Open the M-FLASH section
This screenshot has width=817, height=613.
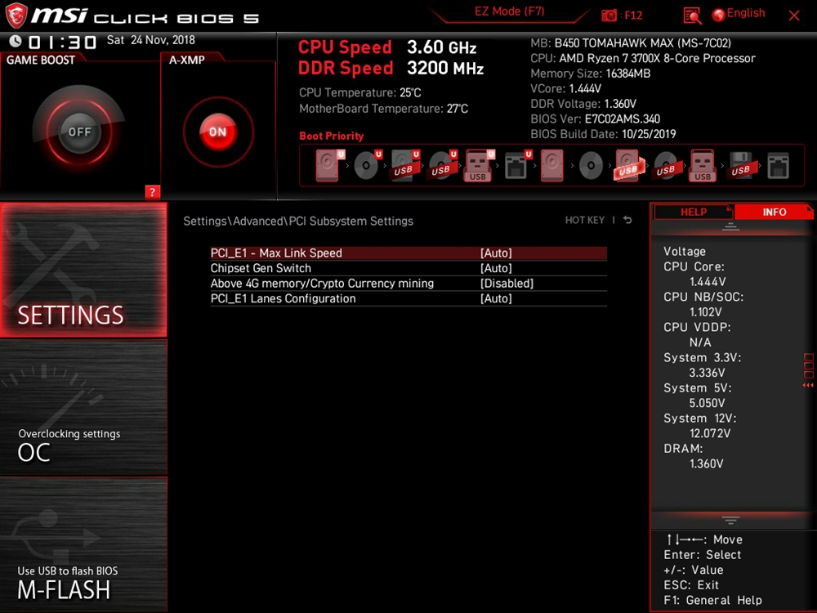[x=83, y=544]
